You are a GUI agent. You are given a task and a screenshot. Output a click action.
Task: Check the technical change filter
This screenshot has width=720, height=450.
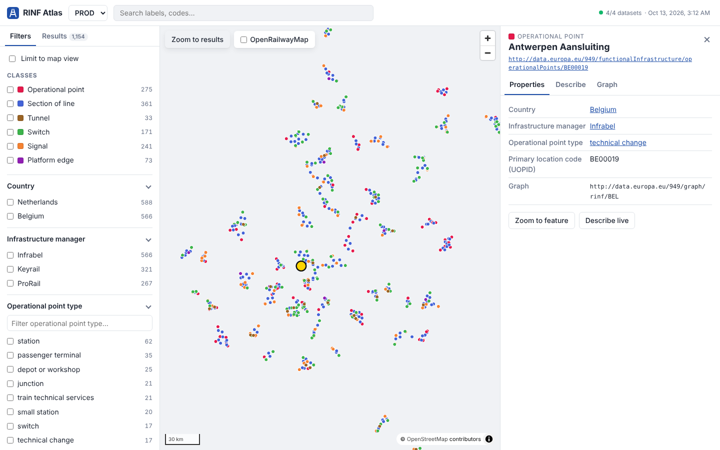pyautogui.click(x=10, y=440)
